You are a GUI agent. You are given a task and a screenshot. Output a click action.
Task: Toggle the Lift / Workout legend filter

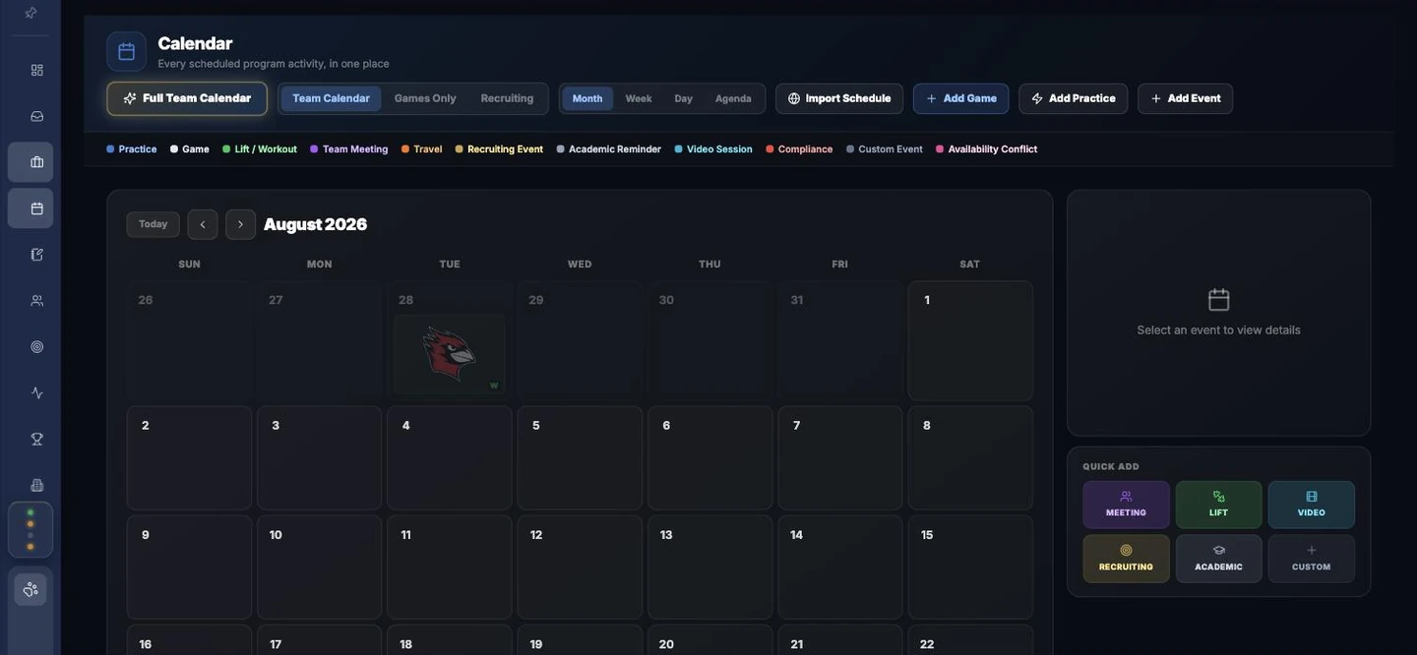point(260,149)
